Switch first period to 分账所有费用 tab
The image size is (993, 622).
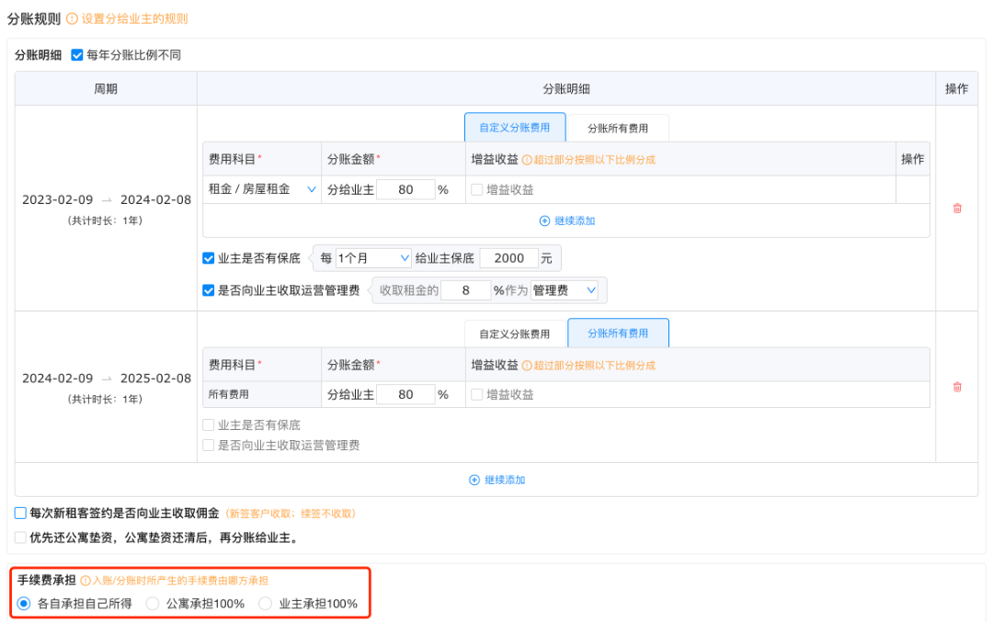coord(618,129)
